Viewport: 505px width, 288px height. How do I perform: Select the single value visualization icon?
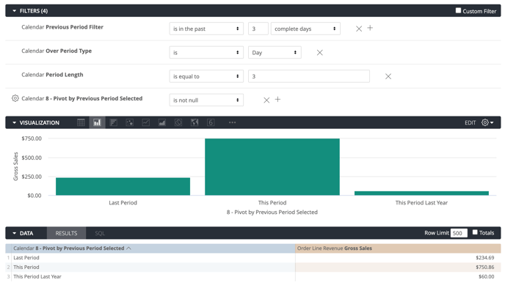click(211, 122)
